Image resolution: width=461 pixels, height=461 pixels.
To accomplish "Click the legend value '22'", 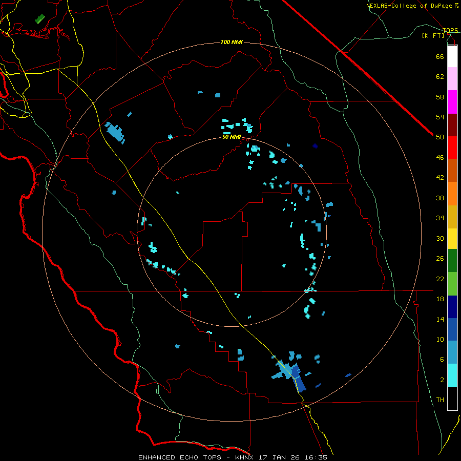I will click(440, 279).
